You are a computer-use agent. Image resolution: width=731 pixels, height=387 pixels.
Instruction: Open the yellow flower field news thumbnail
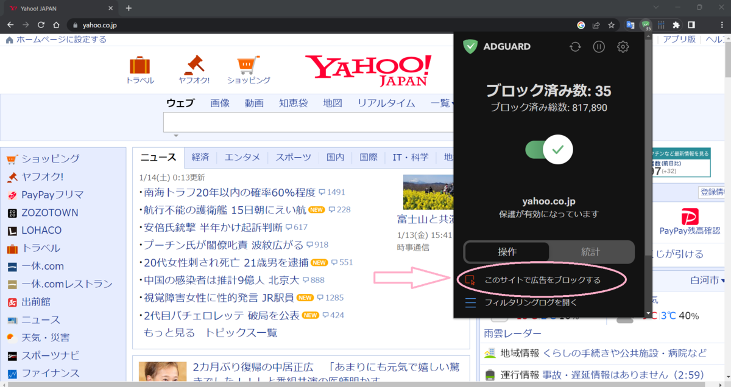click(x=428, y=192)
